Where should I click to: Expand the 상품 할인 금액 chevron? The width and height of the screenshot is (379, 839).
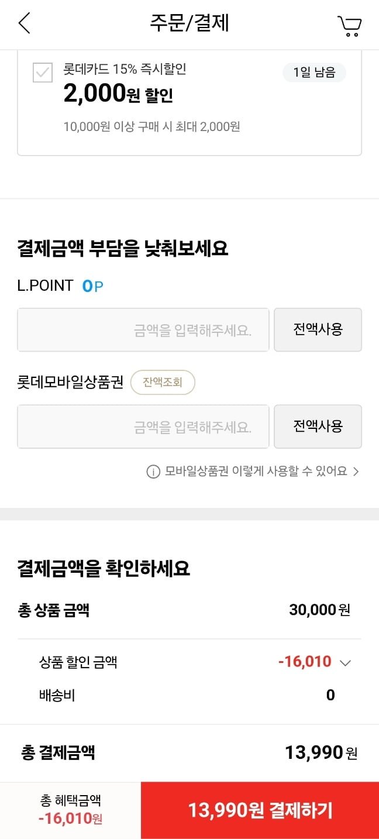345,663
